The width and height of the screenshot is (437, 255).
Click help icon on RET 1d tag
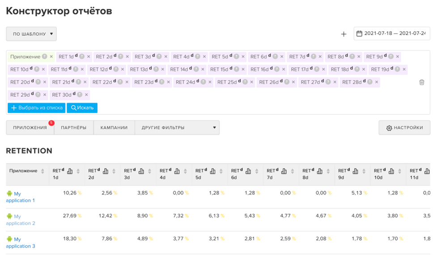tap(82, 57)
